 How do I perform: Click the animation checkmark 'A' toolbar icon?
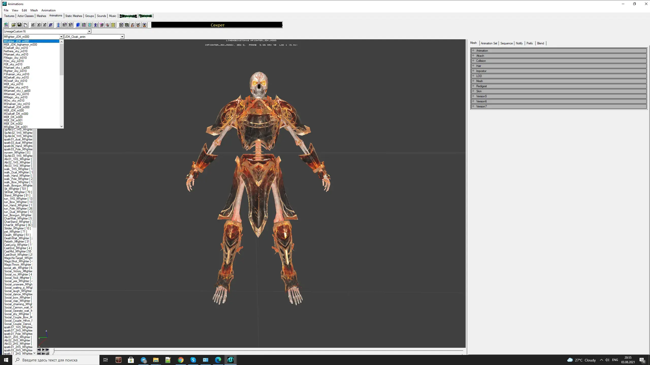coord(39,25)
